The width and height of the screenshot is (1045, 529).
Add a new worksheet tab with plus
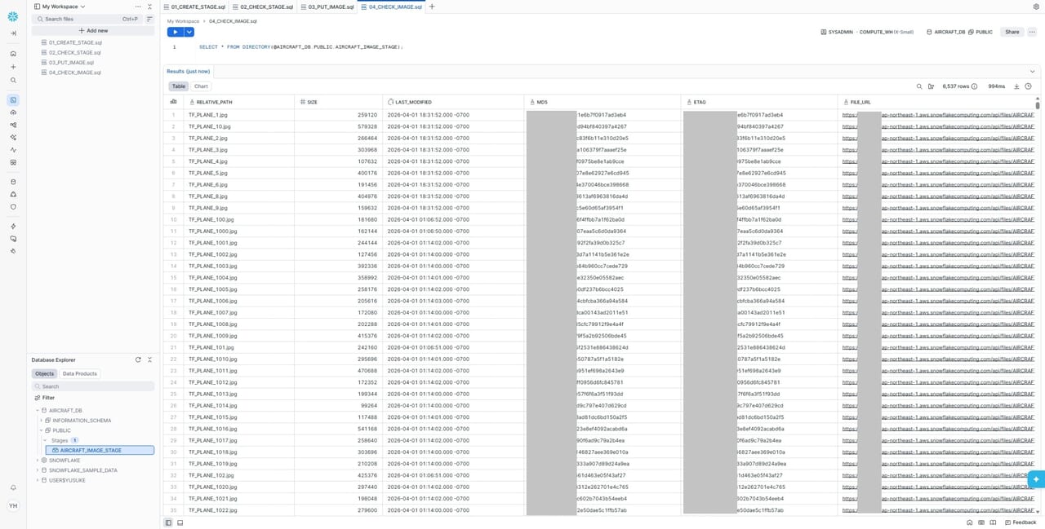432,7
